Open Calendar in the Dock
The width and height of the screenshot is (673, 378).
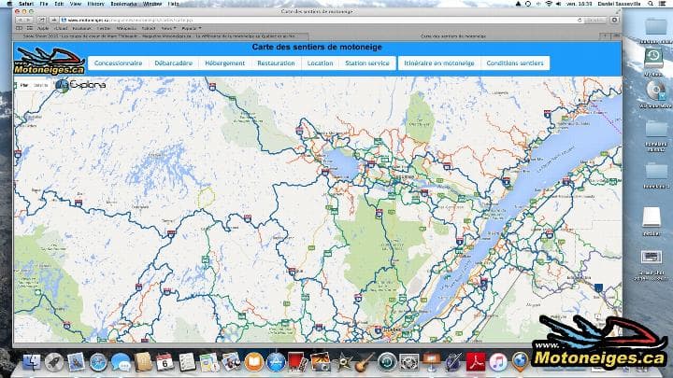tap(165, 362)
